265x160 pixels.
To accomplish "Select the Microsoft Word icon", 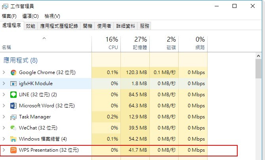I will tap(13, 106).
